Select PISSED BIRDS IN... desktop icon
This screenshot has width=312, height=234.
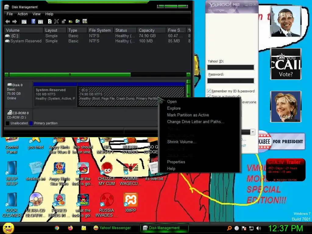(59, 205)
